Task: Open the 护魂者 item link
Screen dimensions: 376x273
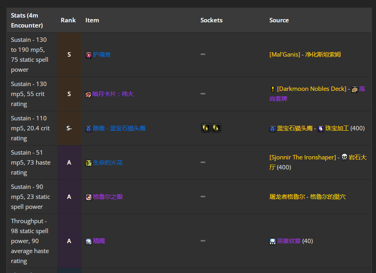Action: point(102,55)
